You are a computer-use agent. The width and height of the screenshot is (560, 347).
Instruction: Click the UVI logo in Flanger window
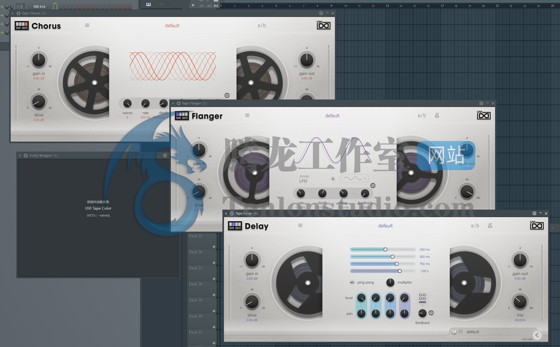(x=484, y=115)
